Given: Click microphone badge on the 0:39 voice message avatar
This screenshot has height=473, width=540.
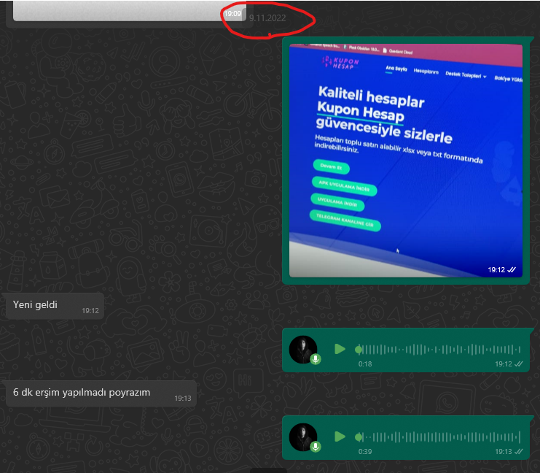Looking at the screenshot, I should (316, 447).
